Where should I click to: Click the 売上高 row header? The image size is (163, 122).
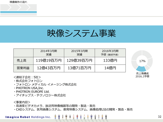23,61
